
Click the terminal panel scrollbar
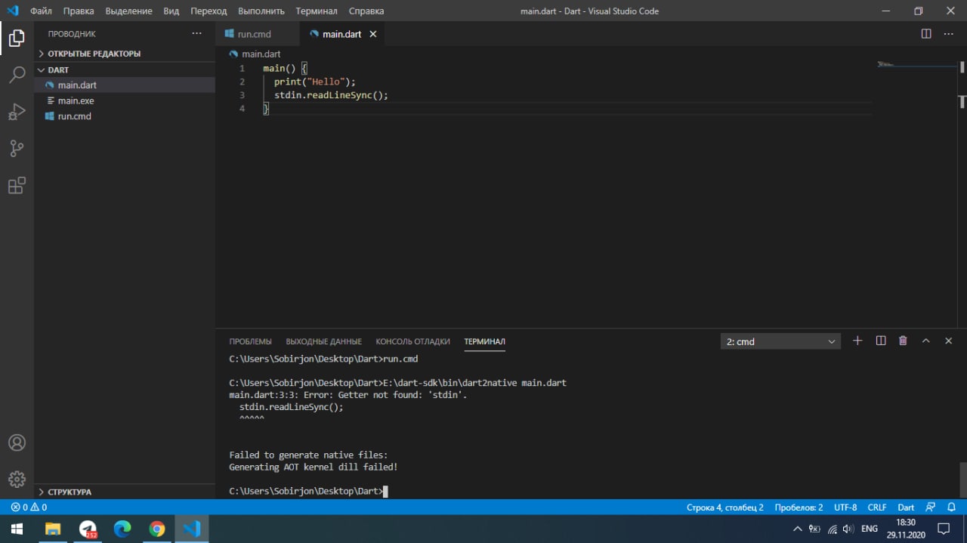tap(962, 479)
